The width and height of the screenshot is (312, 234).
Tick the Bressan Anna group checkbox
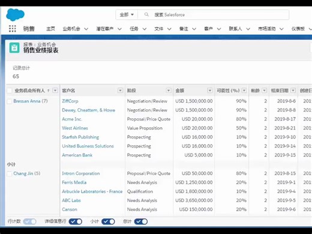tap(10, 101)
